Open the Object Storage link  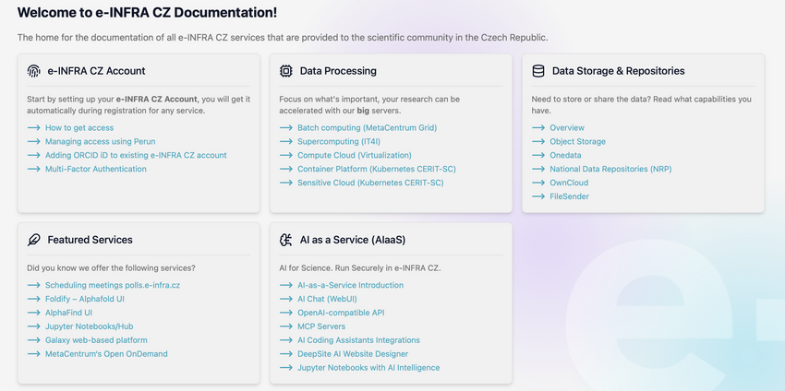pos(578,141)
